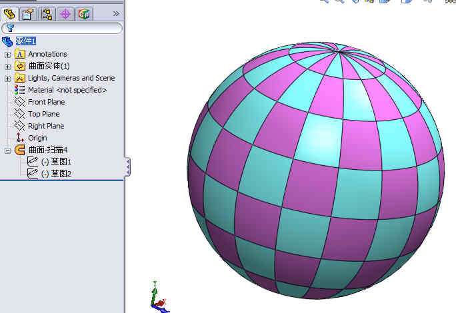This screenshot has height=313, width=456.
Task: Click the 草图1 sketch icon
Action: pyautogui.click(x=33, y=162)
